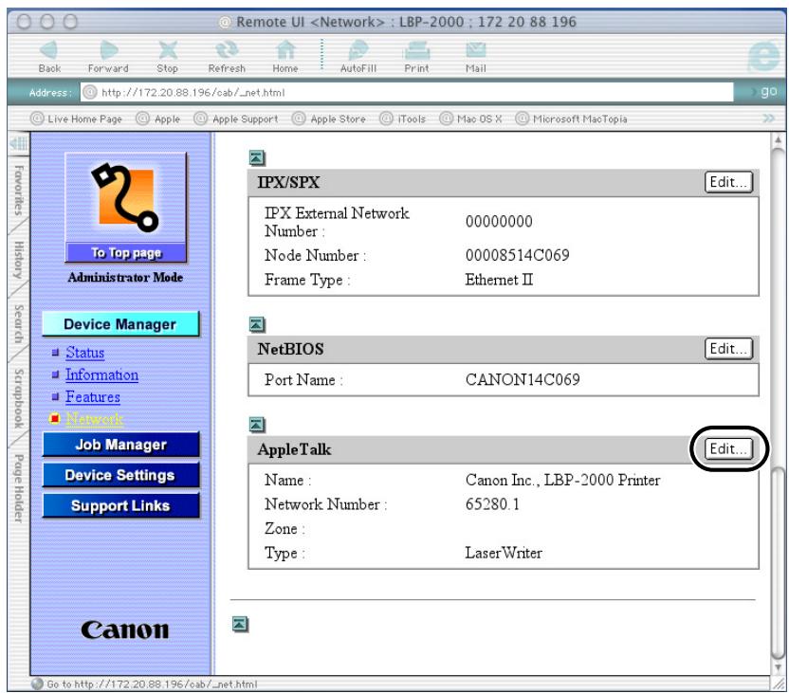
Task: Jump to top via icon above NetBIOS
Action: (257, 324)
